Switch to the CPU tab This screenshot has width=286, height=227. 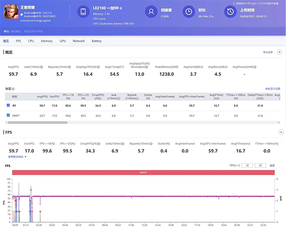pos(31,41)
